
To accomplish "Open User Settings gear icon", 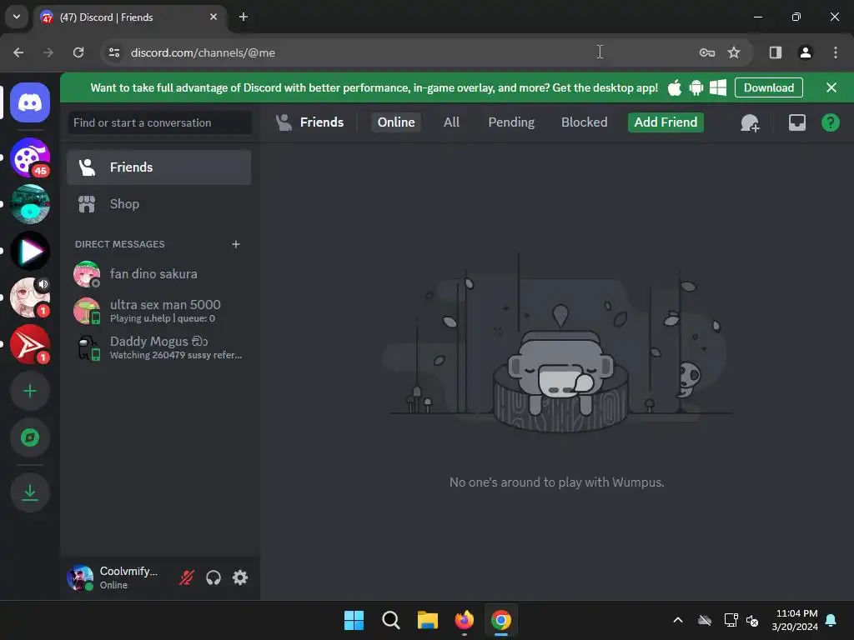I will point(240,577).
